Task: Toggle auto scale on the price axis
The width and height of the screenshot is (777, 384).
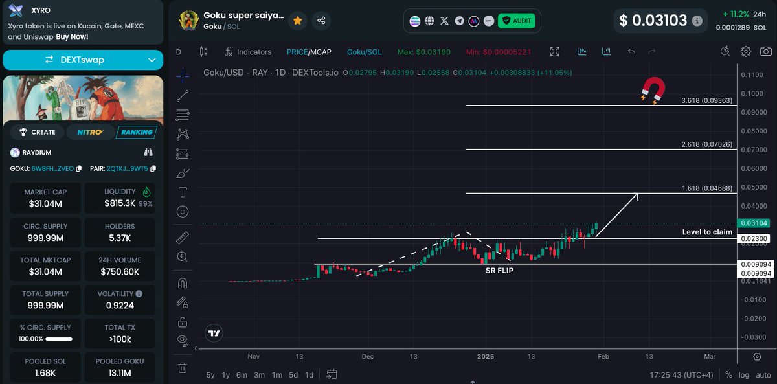Action: point(763,375)
